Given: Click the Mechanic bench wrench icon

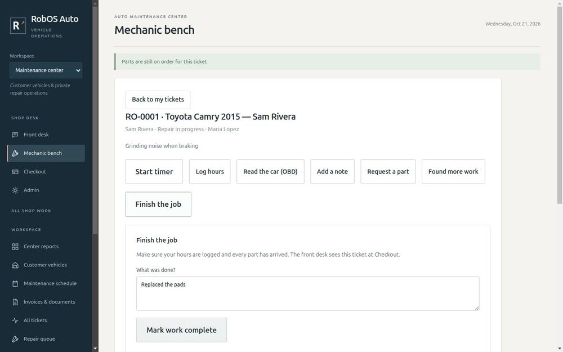Looking at the screenshot, I should click(x=15, y=153).
